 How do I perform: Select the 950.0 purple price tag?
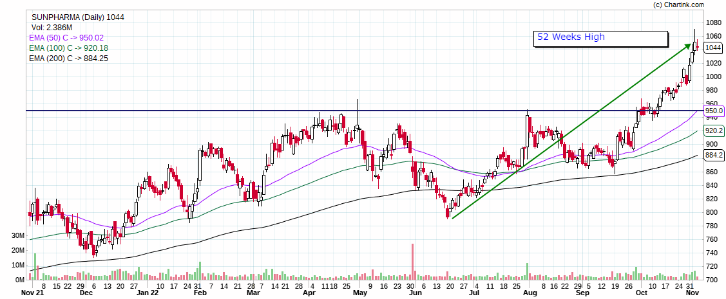[x=713, y=111]
